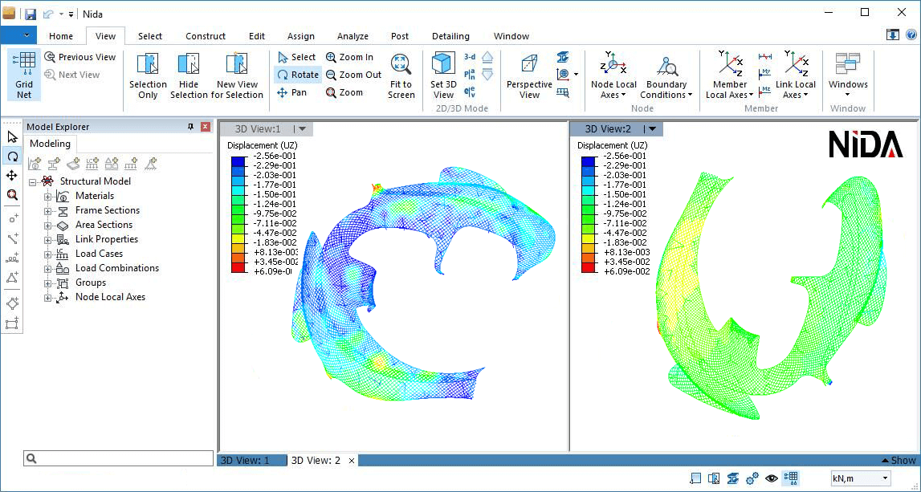Viewport: 921px width, 492px height.
Task: Open the Assign ribbon tab
Action: point(301,36)
